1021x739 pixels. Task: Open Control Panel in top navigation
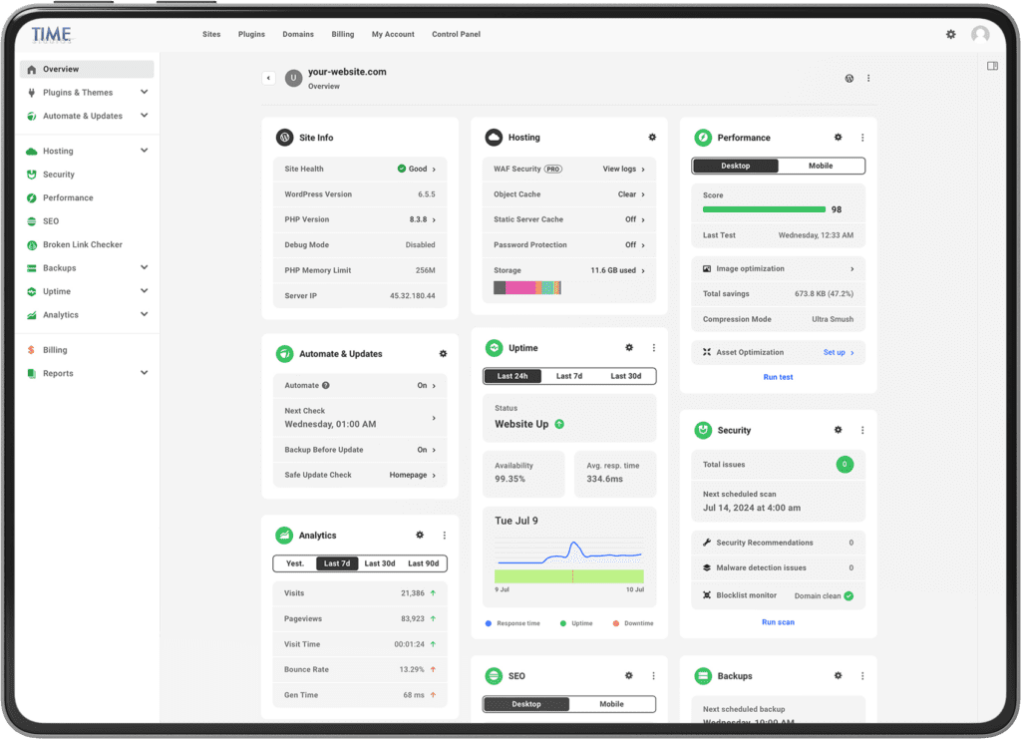click(x=456, y=34)
